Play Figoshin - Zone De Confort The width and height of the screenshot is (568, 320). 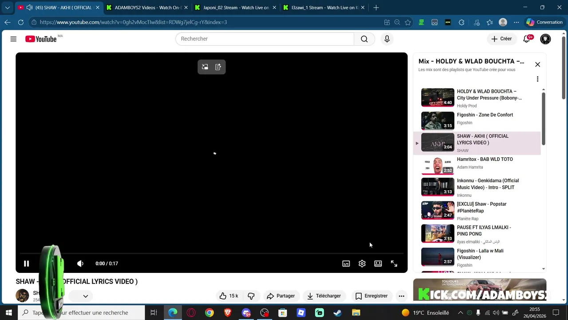coord(477,120)
